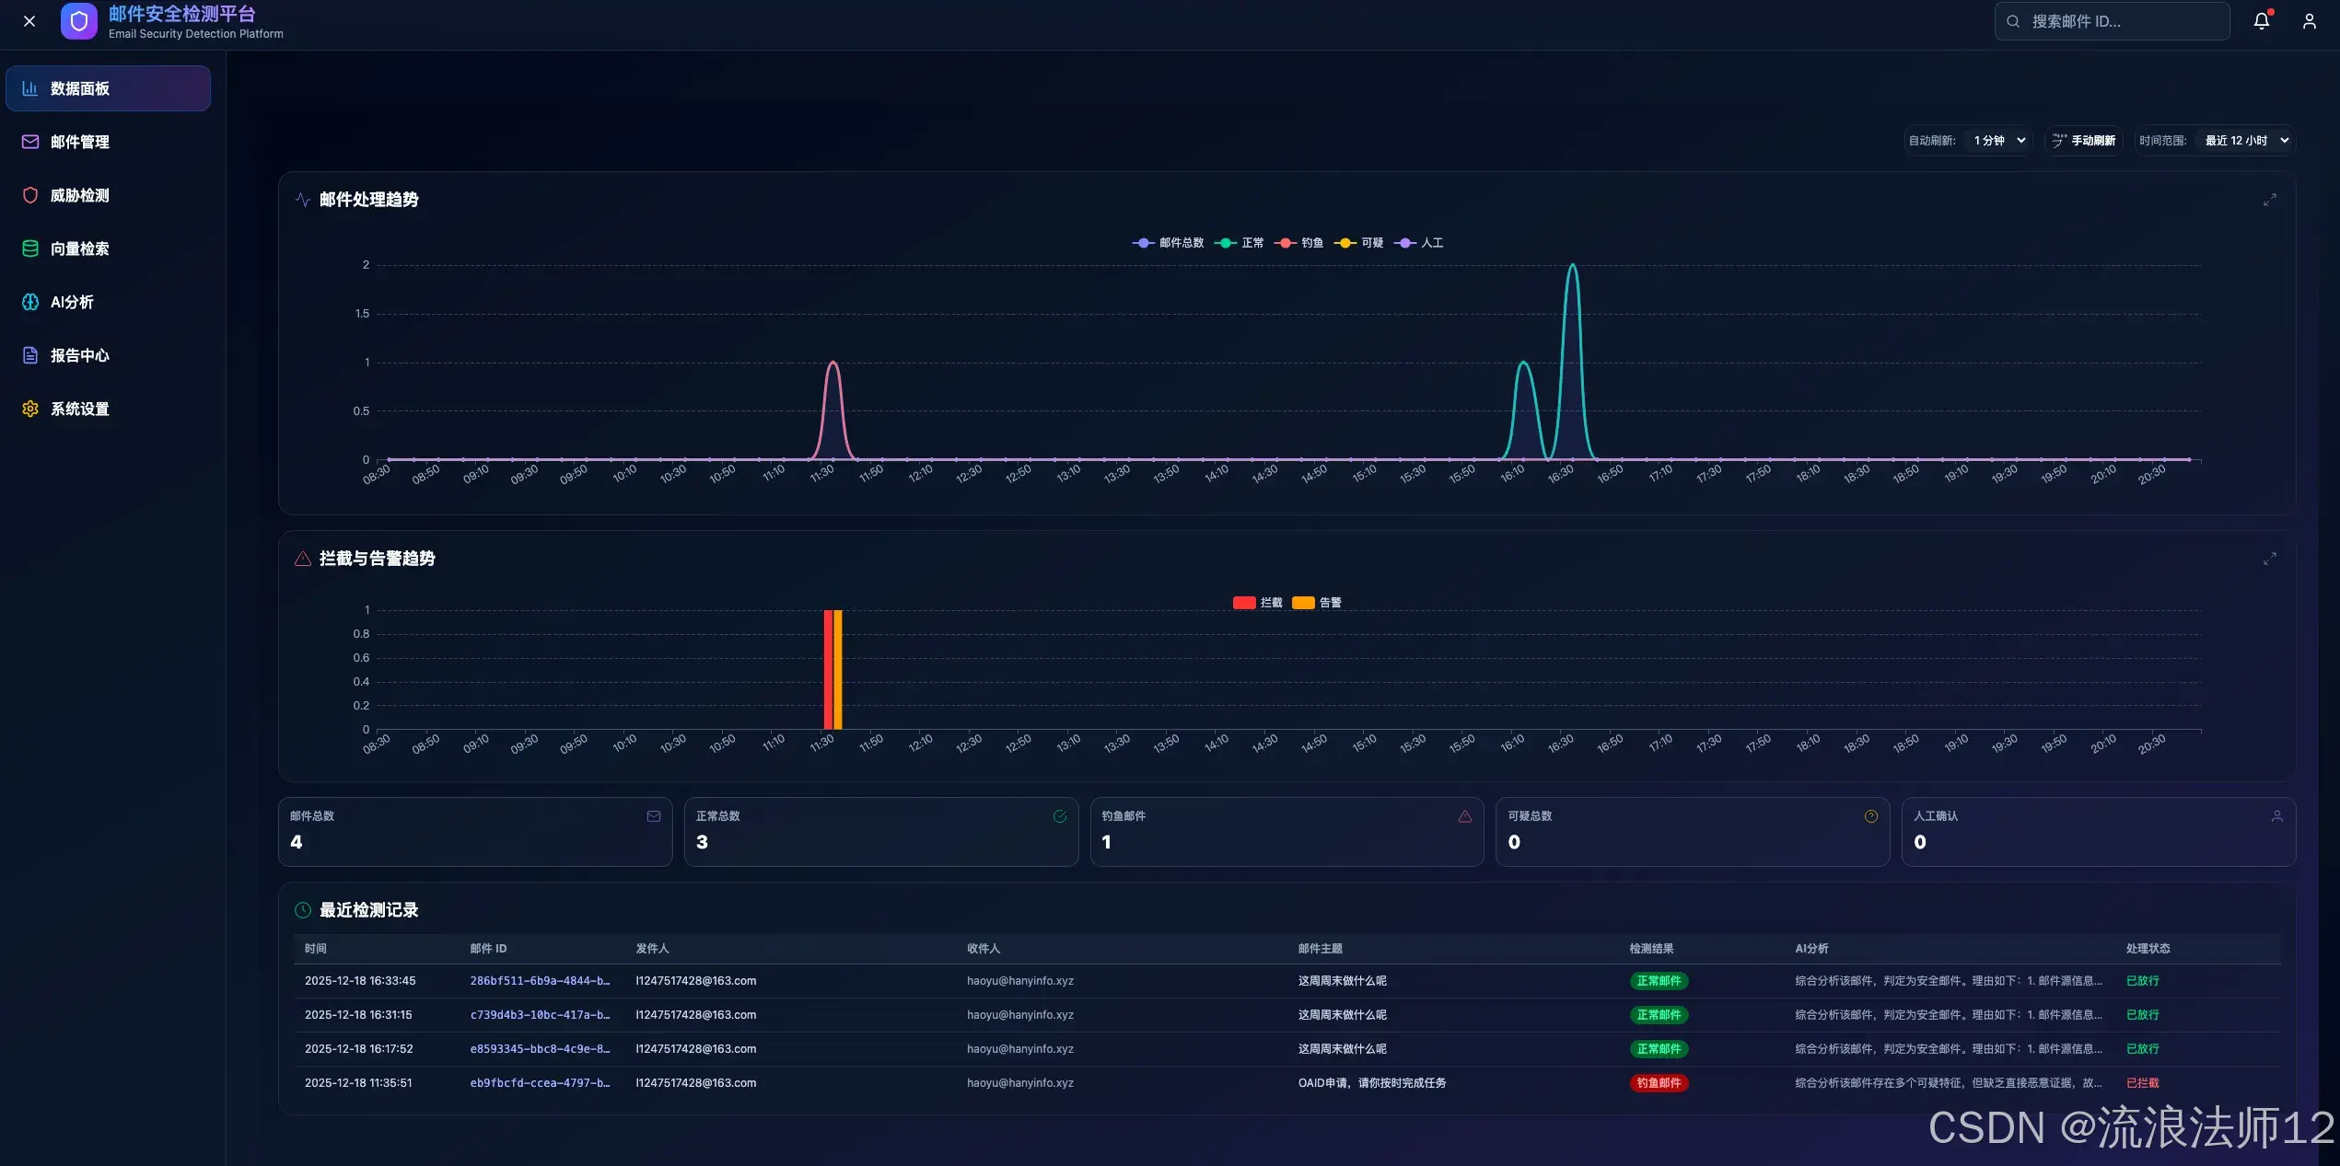Open 威胁检测 in the sidebar
Viewport: 2340px width, 1166px height.
coord(79,195)
